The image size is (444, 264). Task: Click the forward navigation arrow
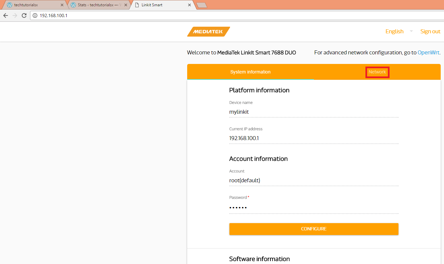pyautogui.click(x=15, y=15)
